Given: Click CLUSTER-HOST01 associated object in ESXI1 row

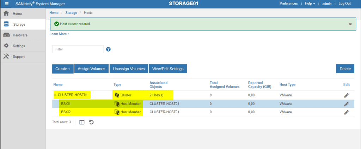Looking at the screenshot, I should 164,104.
